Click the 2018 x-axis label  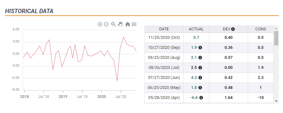pyautogui.click(x=24, y=97)
